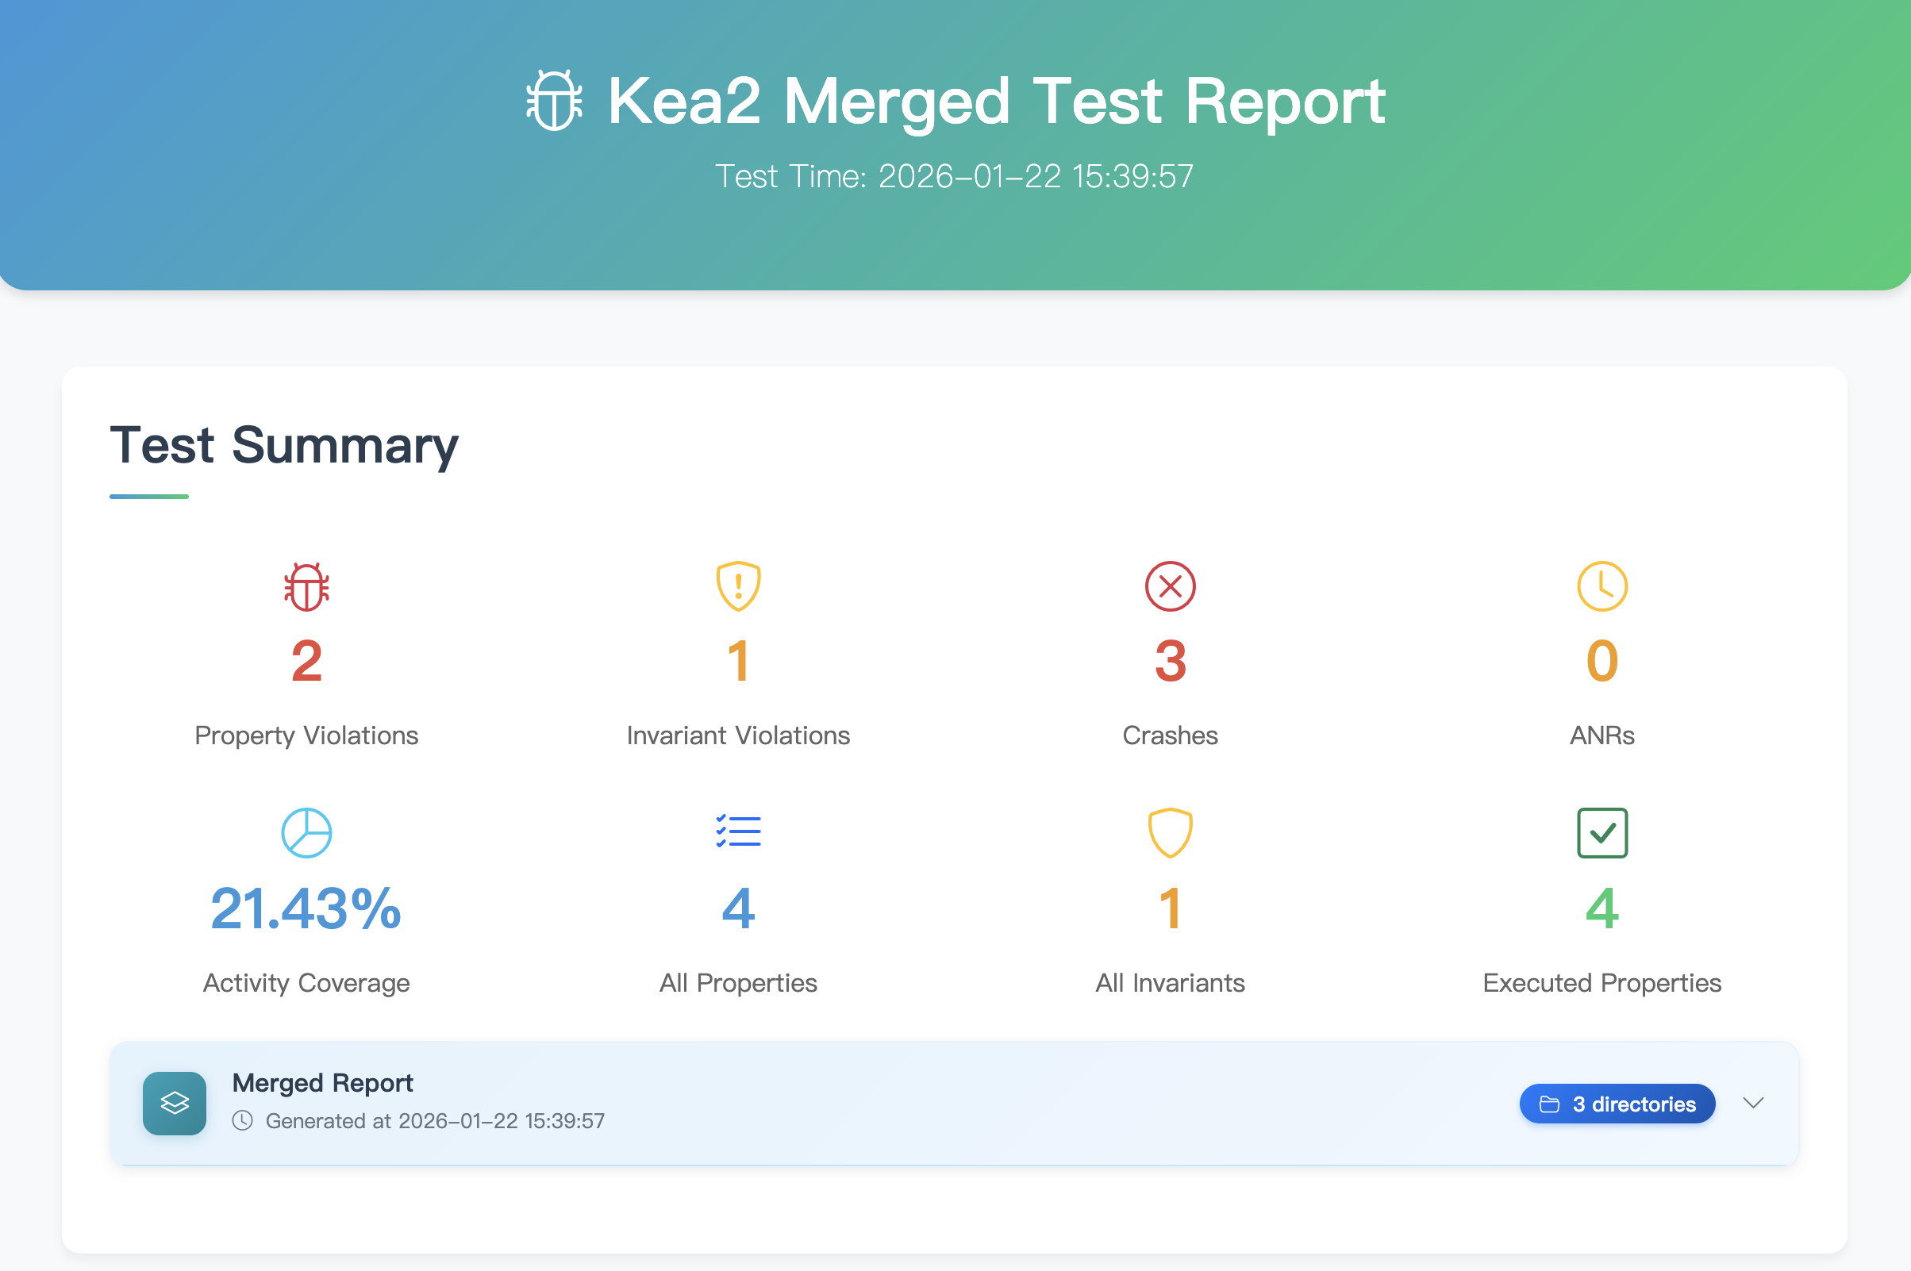Expand the Merged Report chevron arrow
1911x1271 pixels.
pyautogui.click(x=1753, y=1104)
